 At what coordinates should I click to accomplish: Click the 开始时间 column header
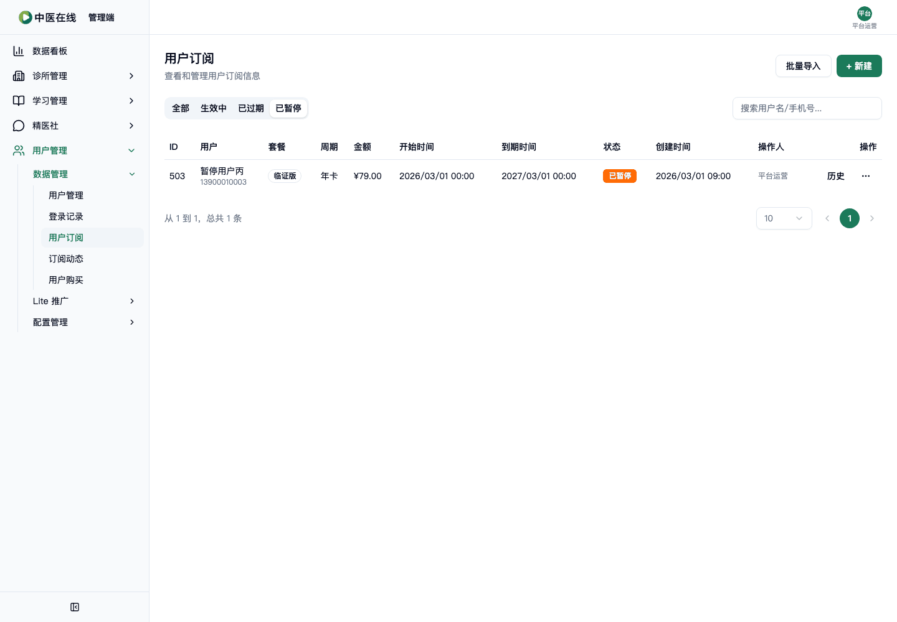coord(417,147)
